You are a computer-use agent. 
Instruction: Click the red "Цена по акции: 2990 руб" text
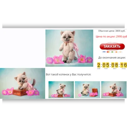[111, 37]
